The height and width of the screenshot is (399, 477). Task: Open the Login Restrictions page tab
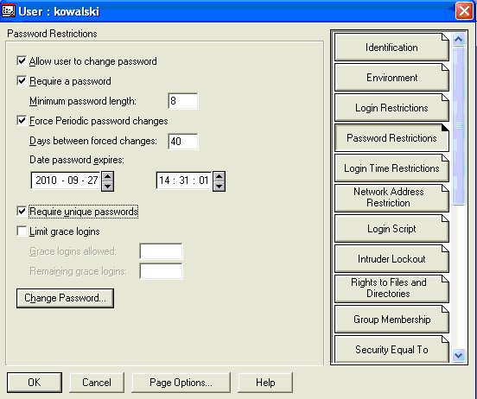coord(391,108)
